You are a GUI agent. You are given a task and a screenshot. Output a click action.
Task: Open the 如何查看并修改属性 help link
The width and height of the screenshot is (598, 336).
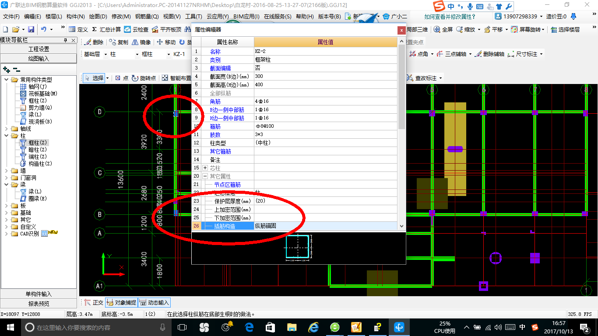450,17
